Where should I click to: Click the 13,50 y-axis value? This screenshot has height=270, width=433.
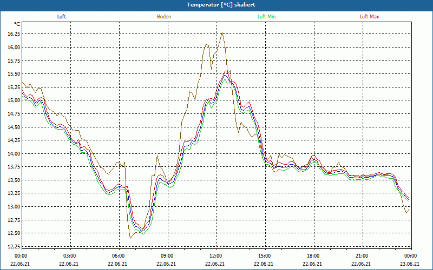(x=15, y=180)
